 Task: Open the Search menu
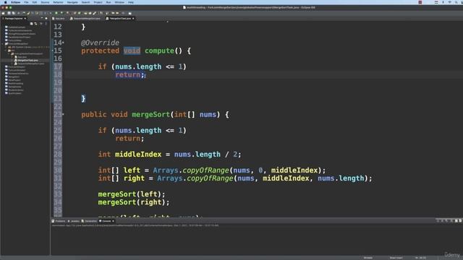click(x=85, y=2)
